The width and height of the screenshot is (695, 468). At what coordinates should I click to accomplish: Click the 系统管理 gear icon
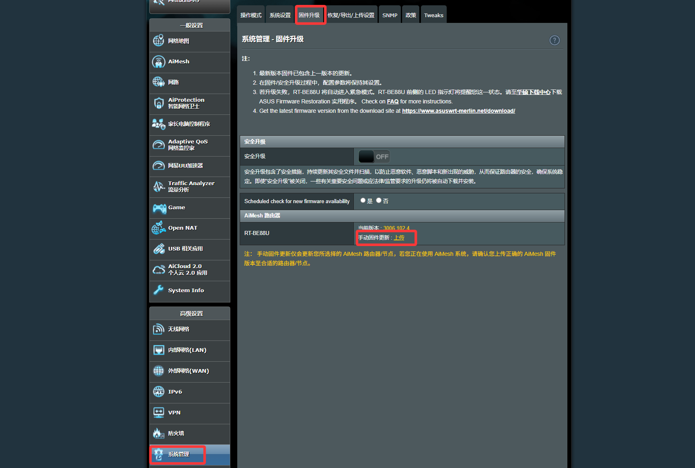[x=159, y=454]
